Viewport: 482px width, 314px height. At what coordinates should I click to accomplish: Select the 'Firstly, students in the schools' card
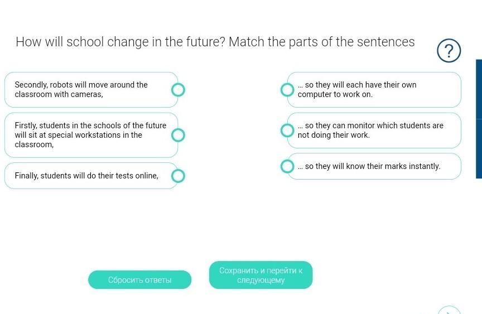[89, 135]
